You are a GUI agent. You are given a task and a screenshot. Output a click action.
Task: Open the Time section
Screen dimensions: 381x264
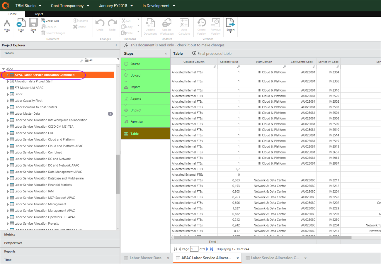pyautogui.click(x=60, y=260)
